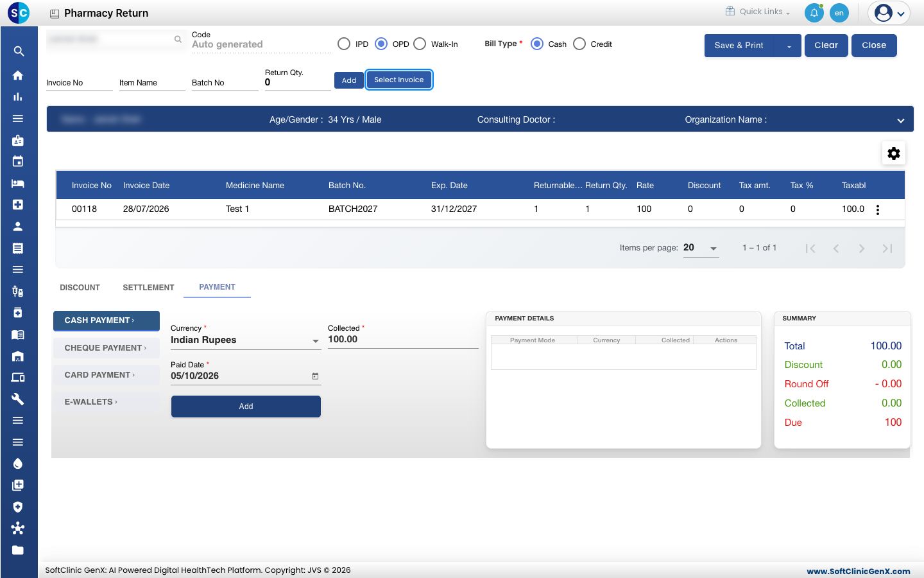Click the Collected amount field

(x=403, y=340)
